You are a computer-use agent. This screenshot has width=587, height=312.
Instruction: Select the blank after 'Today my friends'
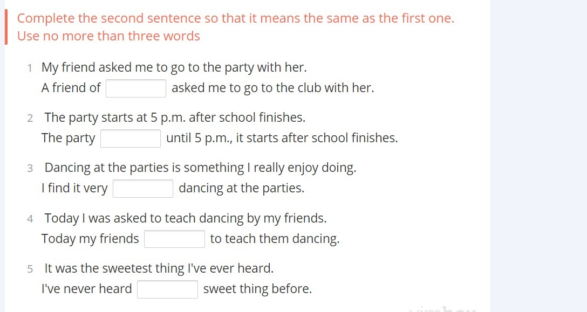174,239
